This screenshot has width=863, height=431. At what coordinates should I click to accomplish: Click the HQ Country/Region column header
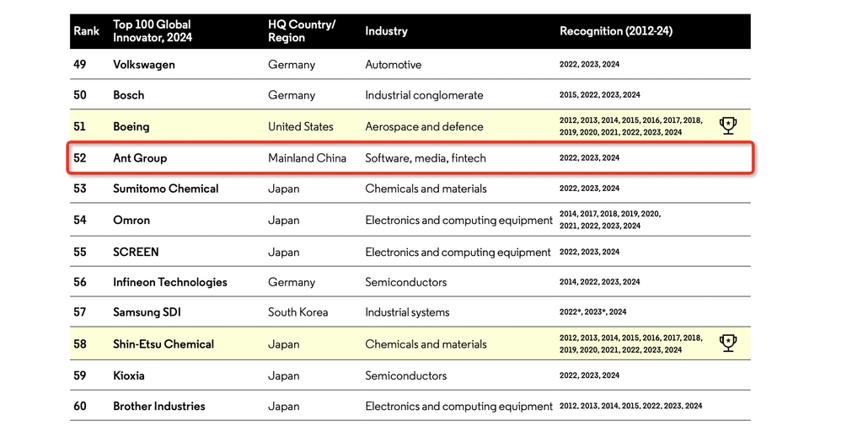click(x=302, y=31)
